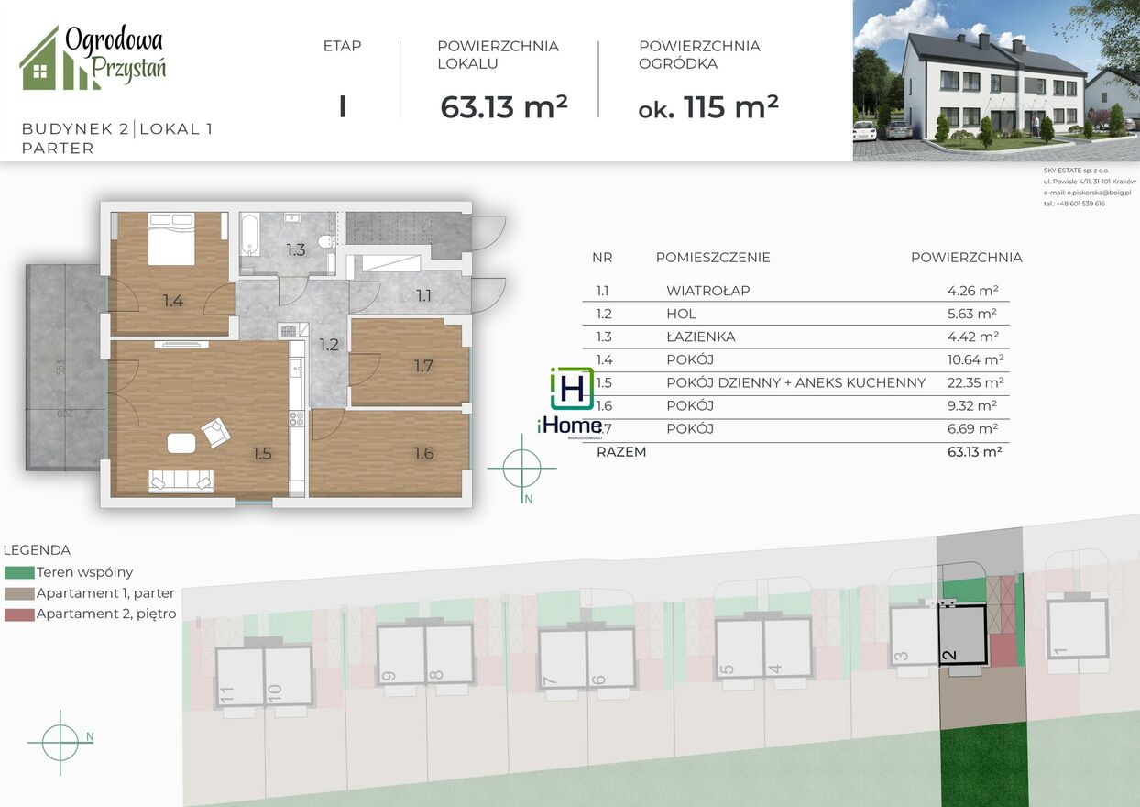This screenshot has height=807, width=1140.
Task: Open the building rendering photo
Action: [x=996, y=81]
